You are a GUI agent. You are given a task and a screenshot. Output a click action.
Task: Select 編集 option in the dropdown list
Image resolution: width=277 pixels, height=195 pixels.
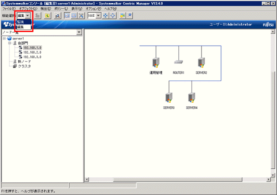point(24,27)
